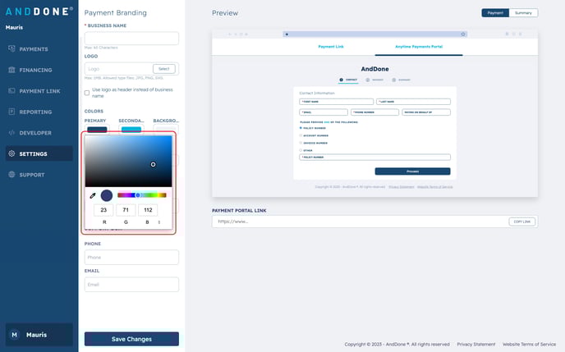The image size is (565, 352).
Task: Open Support globe icon
Action: [11, 175]
